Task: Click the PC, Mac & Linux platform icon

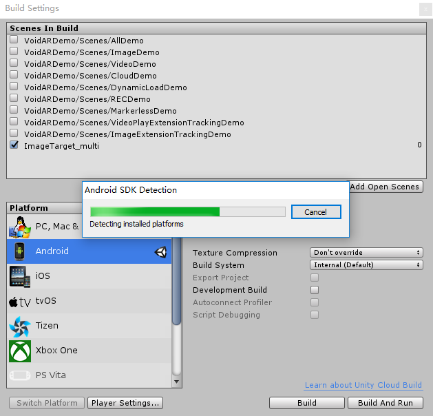Action: pyautogui.click(x=20, y=227)
